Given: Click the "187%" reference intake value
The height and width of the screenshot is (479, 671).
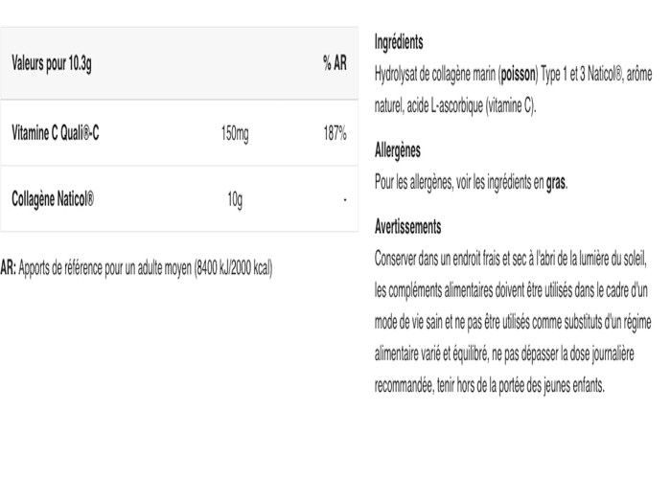Looking at the screenshot, I should click(335, 134).
